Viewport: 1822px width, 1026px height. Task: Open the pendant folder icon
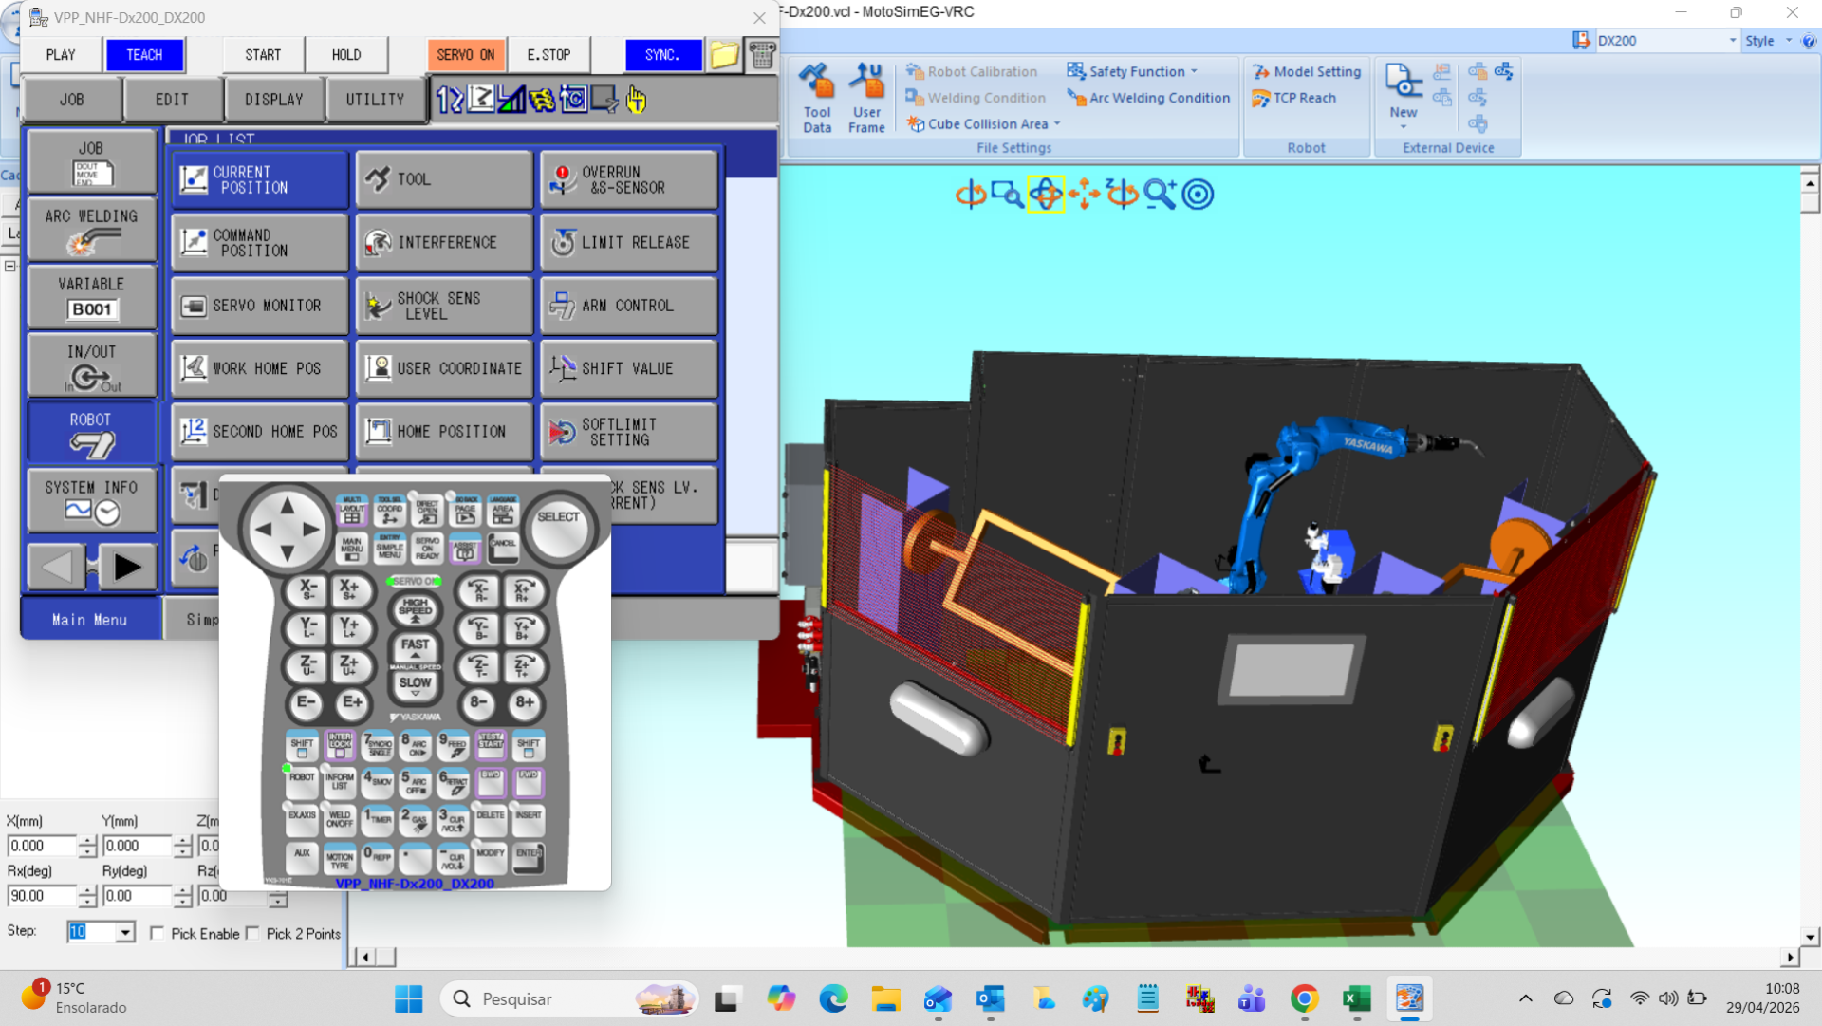[x=724, y=55]
